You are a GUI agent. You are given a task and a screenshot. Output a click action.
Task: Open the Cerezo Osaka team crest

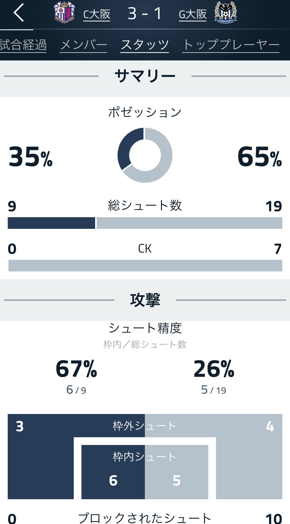point(64,12)
